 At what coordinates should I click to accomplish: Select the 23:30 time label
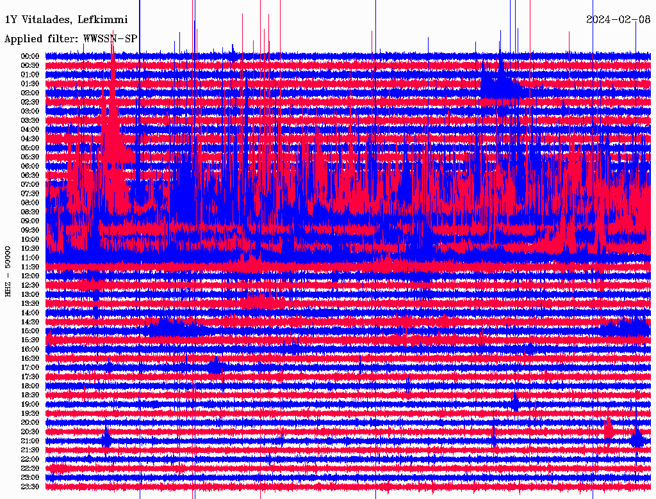[30, 487]
